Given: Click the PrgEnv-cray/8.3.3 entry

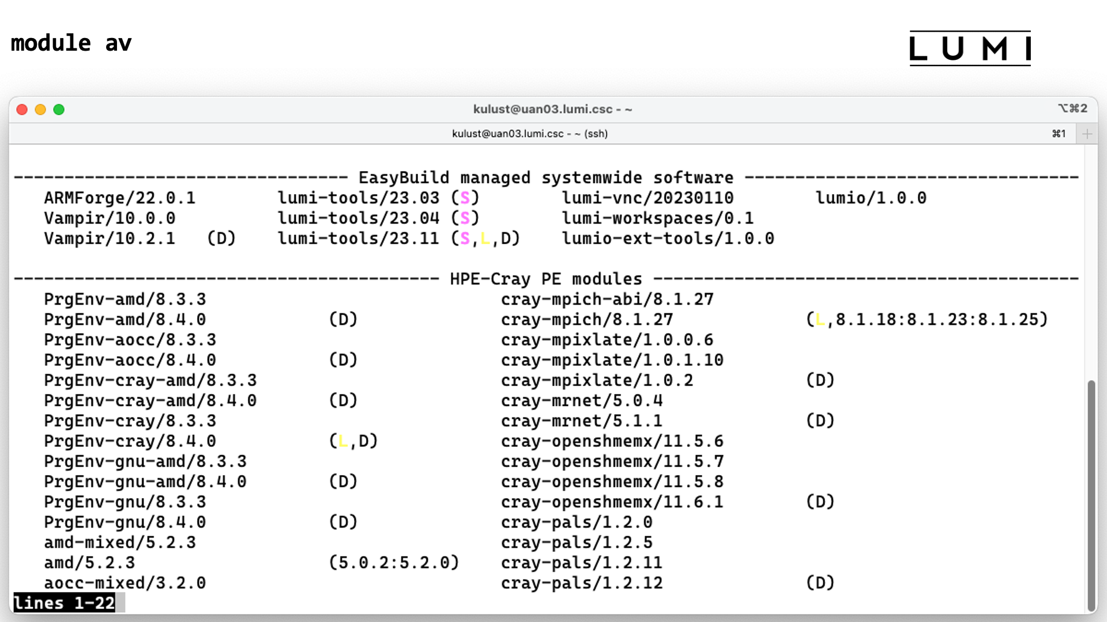Looking at the screenshot, I should point(130,421).
